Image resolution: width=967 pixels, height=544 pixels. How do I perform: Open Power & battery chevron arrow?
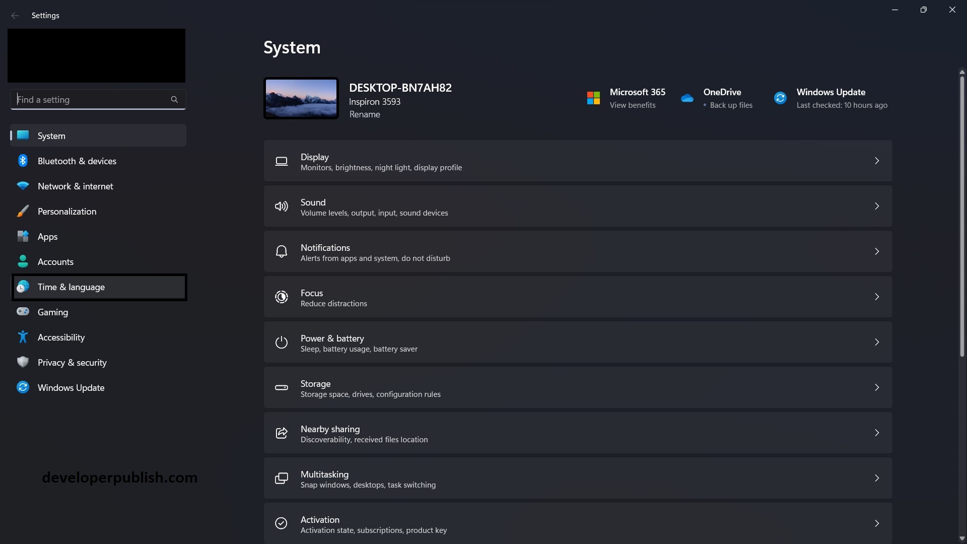point(876,343)
